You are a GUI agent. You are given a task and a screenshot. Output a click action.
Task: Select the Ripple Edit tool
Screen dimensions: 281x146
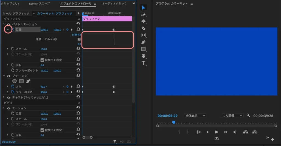pos(143,21)
